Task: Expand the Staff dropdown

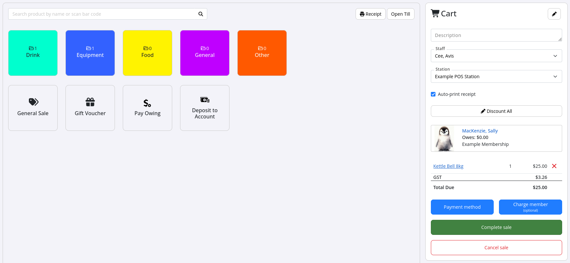Action: click(x=496, y=56)
